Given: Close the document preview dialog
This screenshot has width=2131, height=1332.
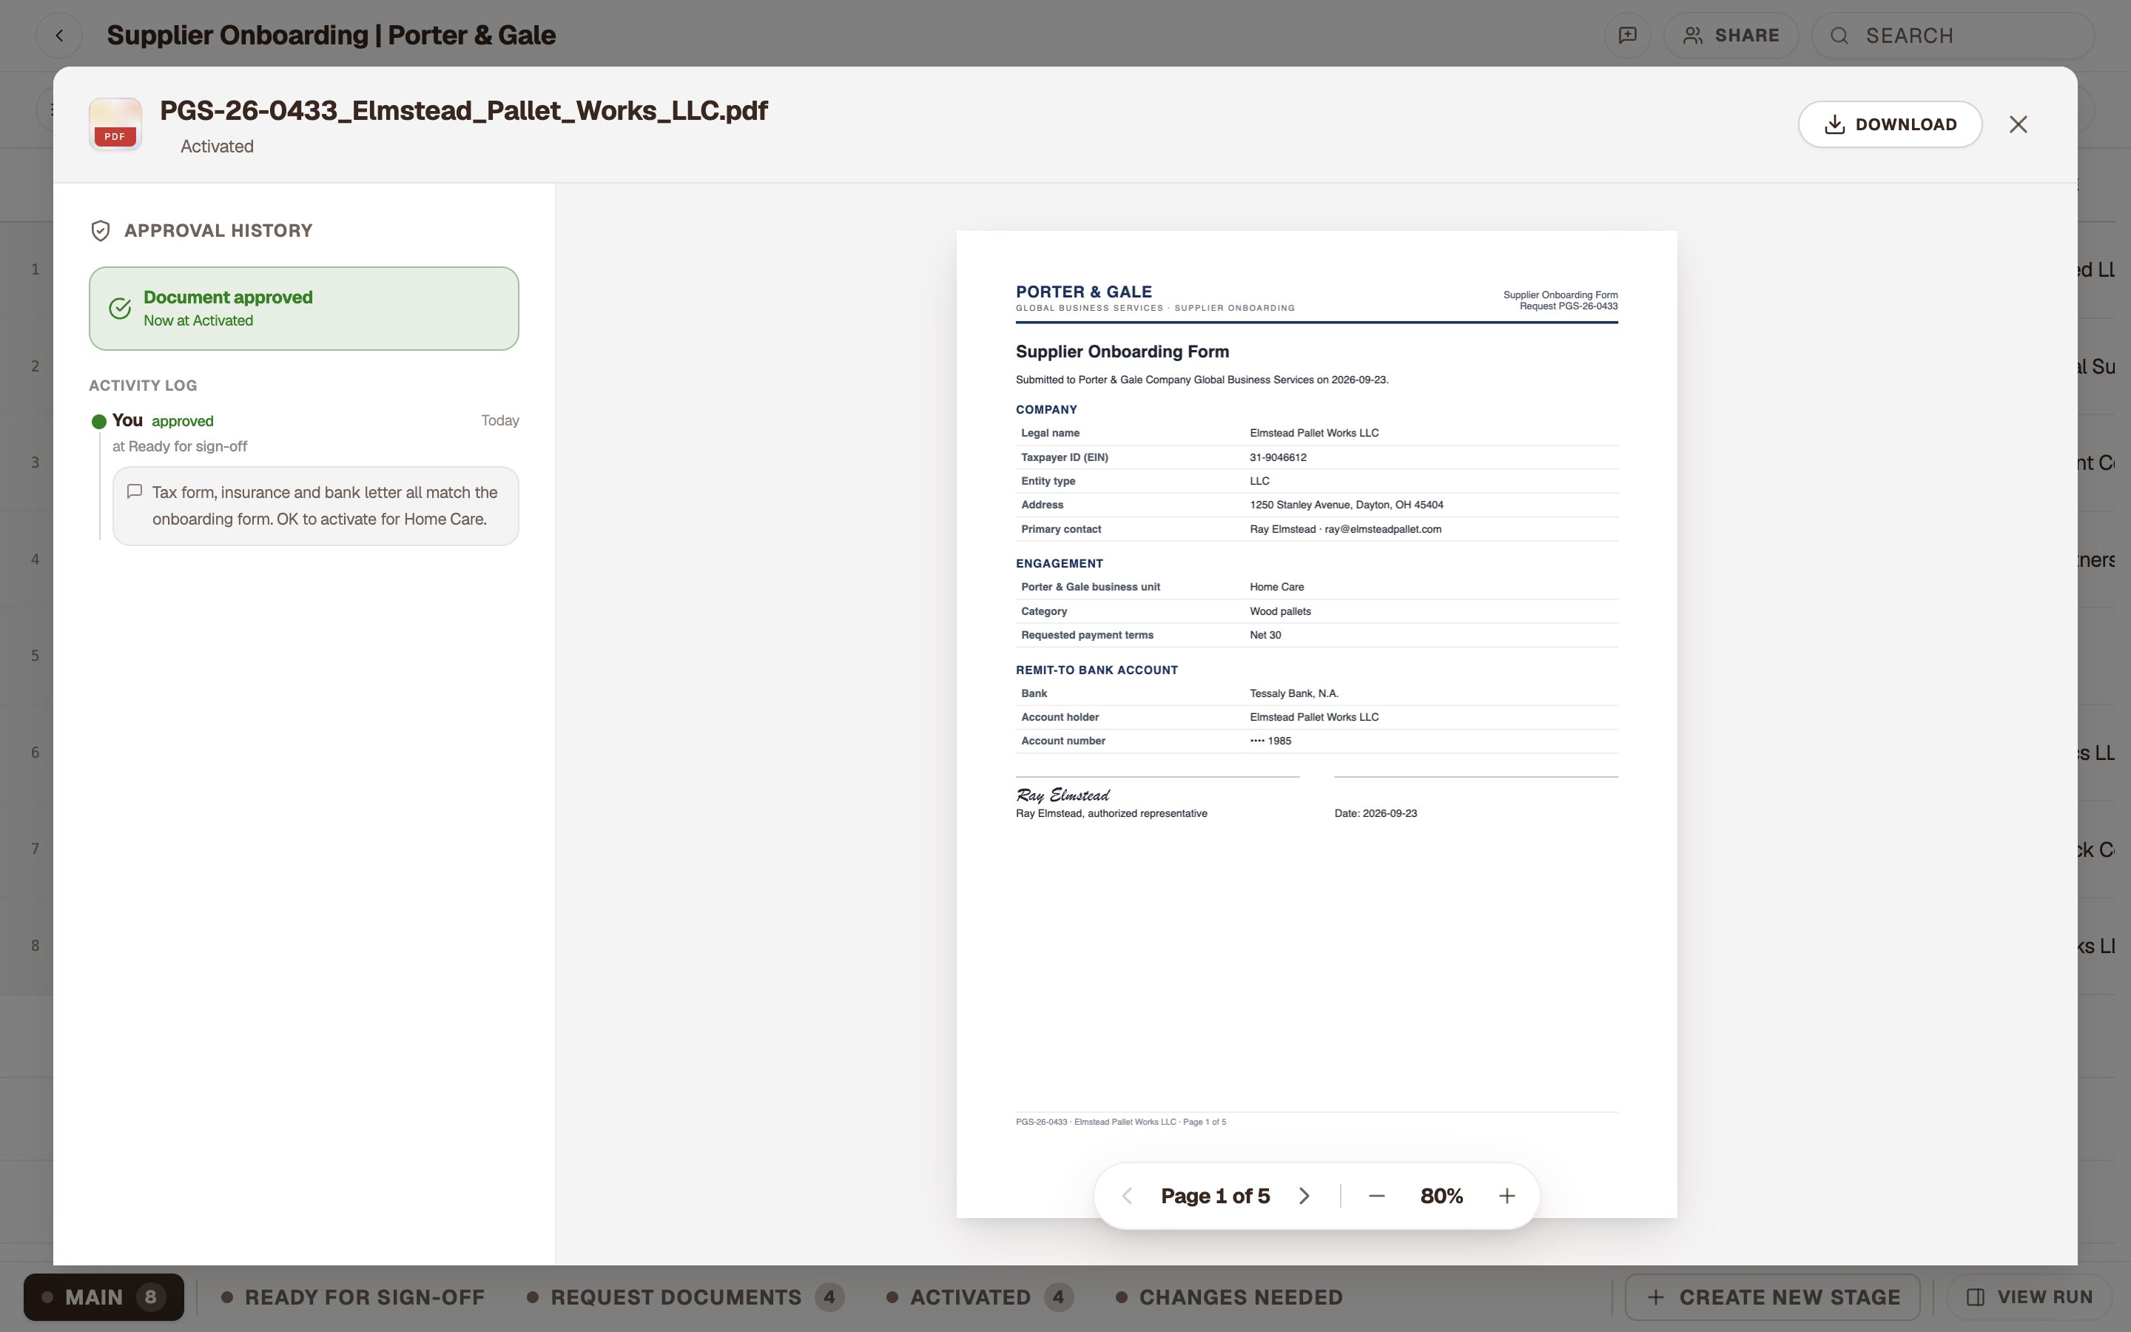Looking at the screenshot, I should click(x=2019, y=124).
